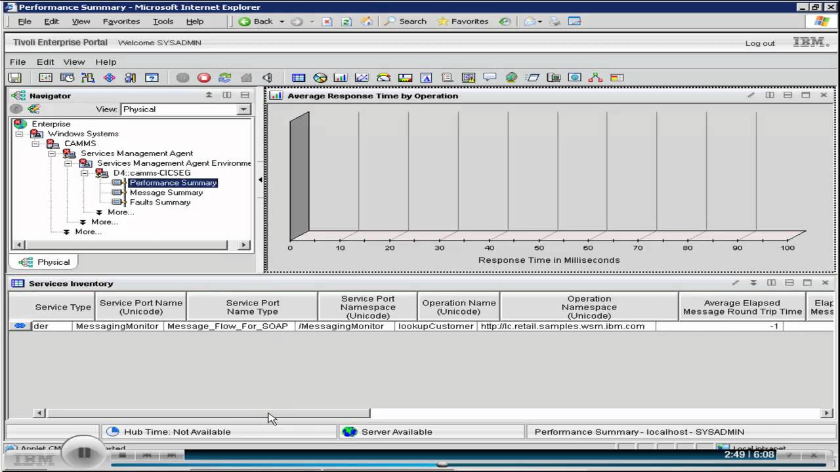Screen dimensions: 840x472
Task: Click the row link icon in Services Inventory
Action: 20,326
